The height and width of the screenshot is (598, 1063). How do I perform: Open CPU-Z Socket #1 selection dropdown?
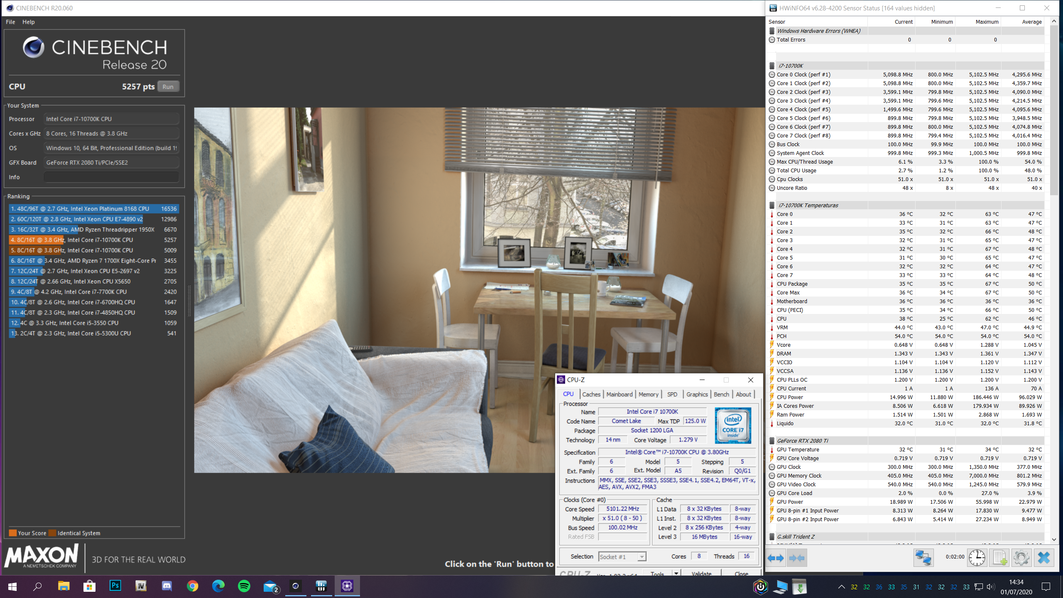click(622, 557)
